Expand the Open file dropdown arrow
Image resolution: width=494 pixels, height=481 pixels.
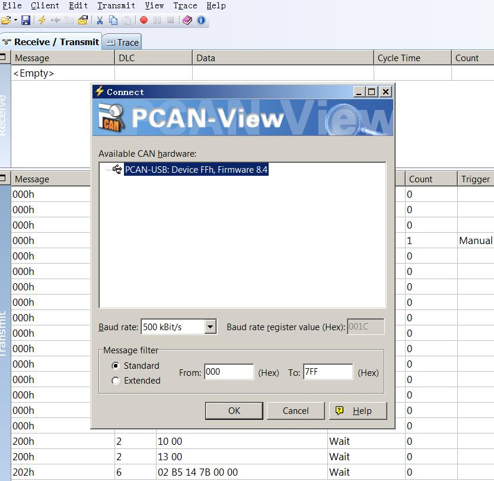click(x=15, y=21)
